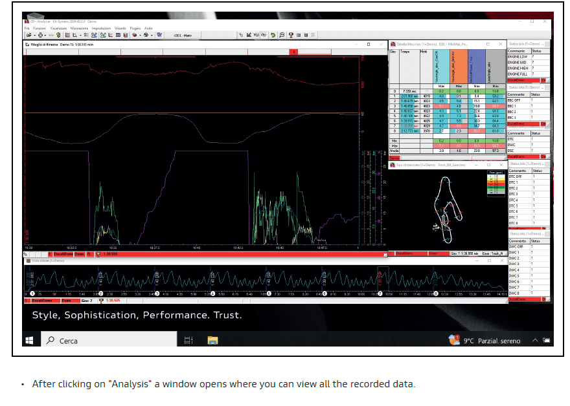570x406 pixels.
Task: Select lap marker 2 in the overview timeline
Action: pyautogui.click(x=100, y=294)
